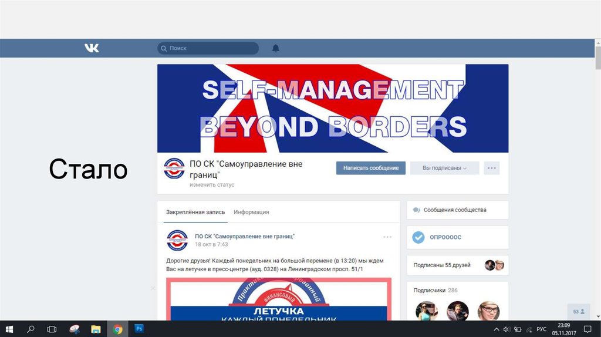Click the subscribed friends avatars
The height and width of the screenshot is (337, 601).
(494, 265)
